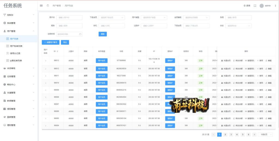Click the 导出 export button
The height and width of the screenshot is (141, 279).
point(65,42)
